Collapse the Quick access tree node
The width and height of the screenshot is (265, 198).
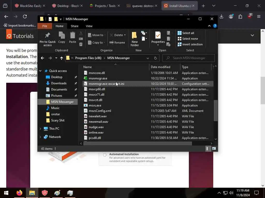[x=40, y=71]
